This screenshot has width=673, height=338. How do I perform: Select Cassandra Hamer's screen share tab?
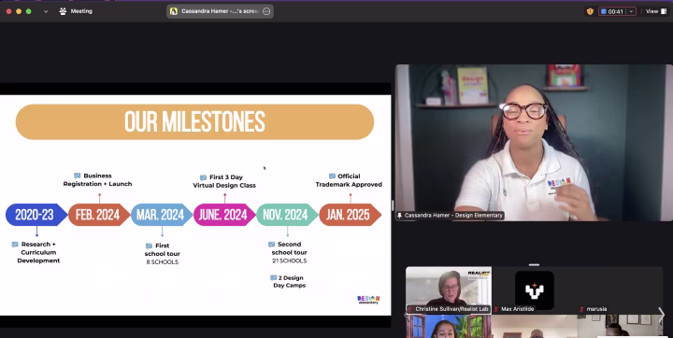pos(220,11)
